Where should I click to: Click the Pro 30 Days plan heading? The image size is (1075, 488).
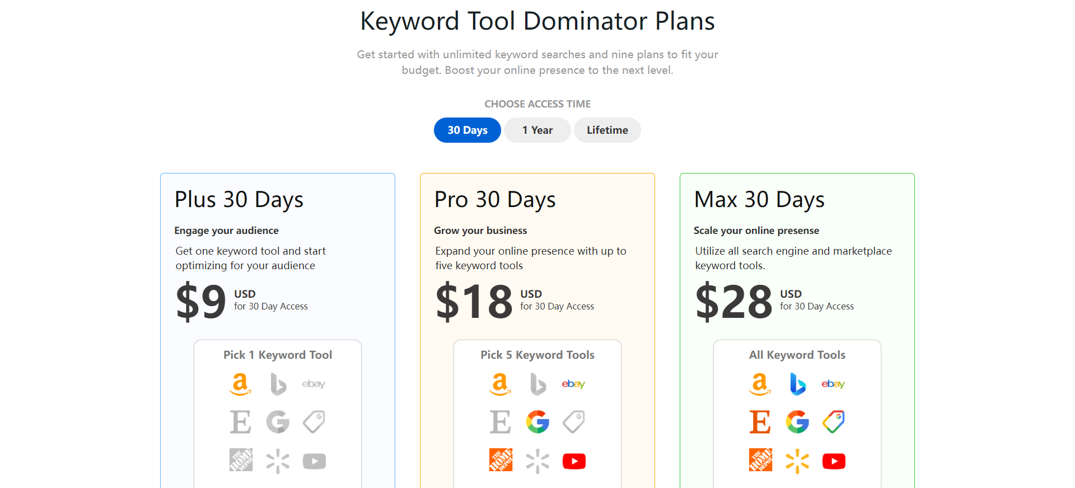pos(495,200)
